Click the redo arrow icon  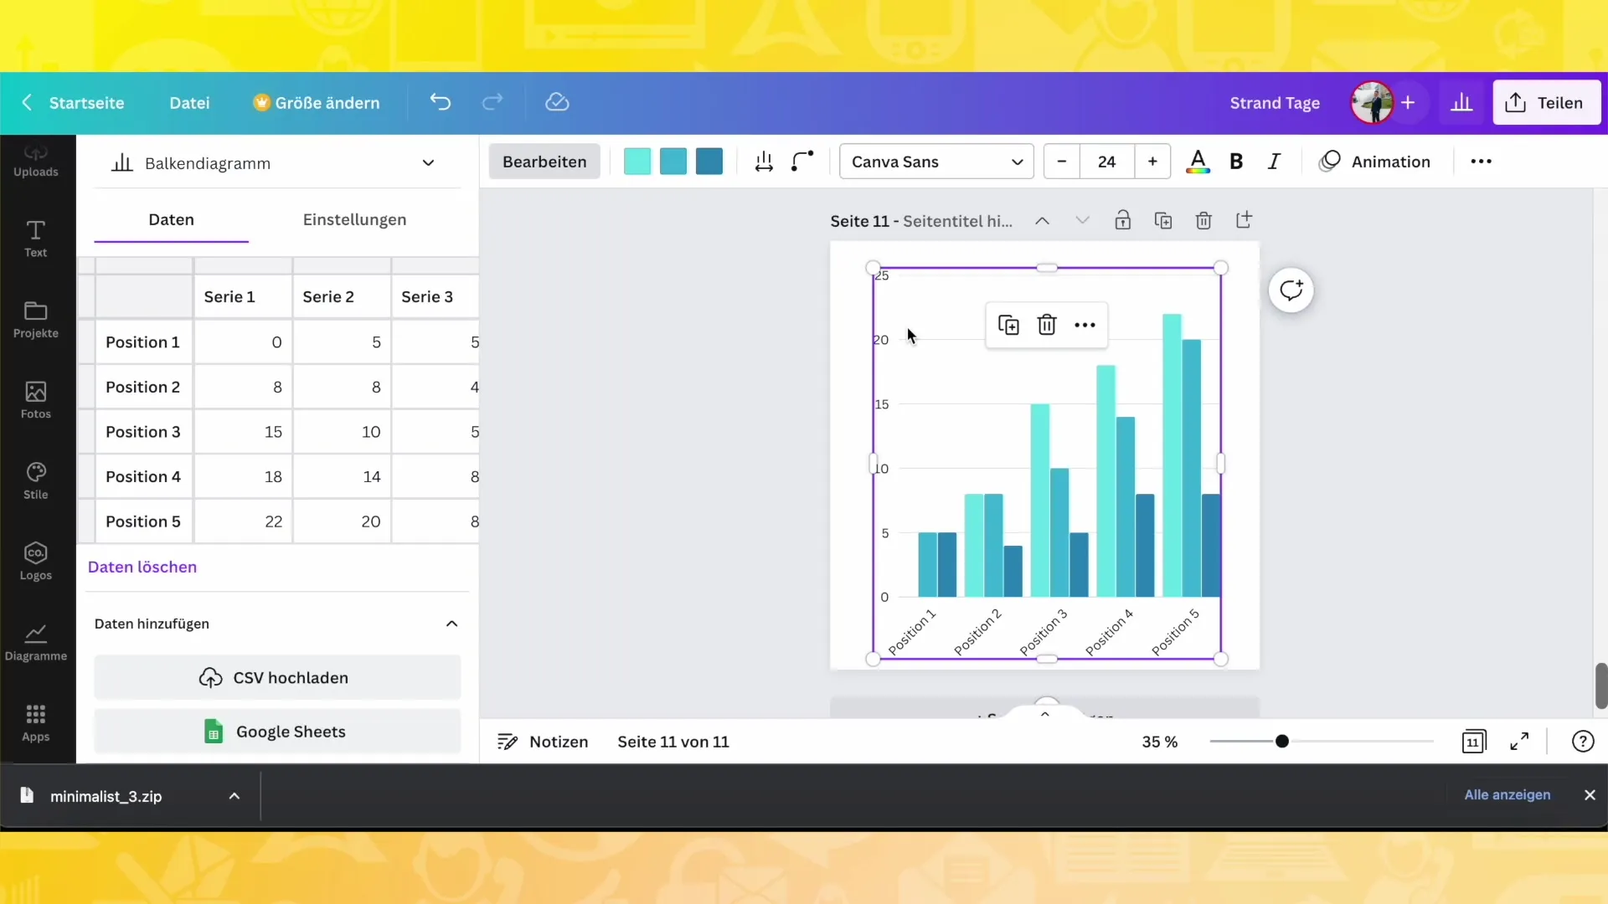click(495, 103)
